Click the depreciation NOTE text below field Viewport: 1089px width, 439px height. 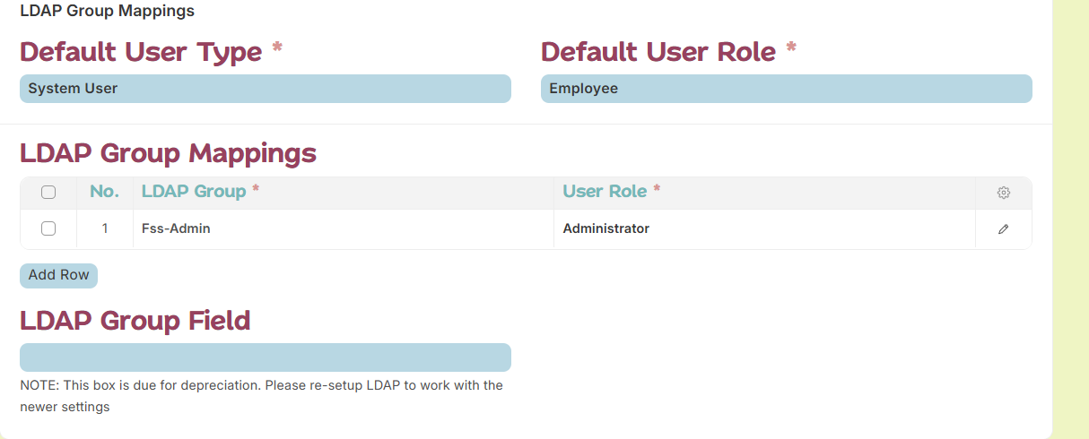tap(261, 396)
